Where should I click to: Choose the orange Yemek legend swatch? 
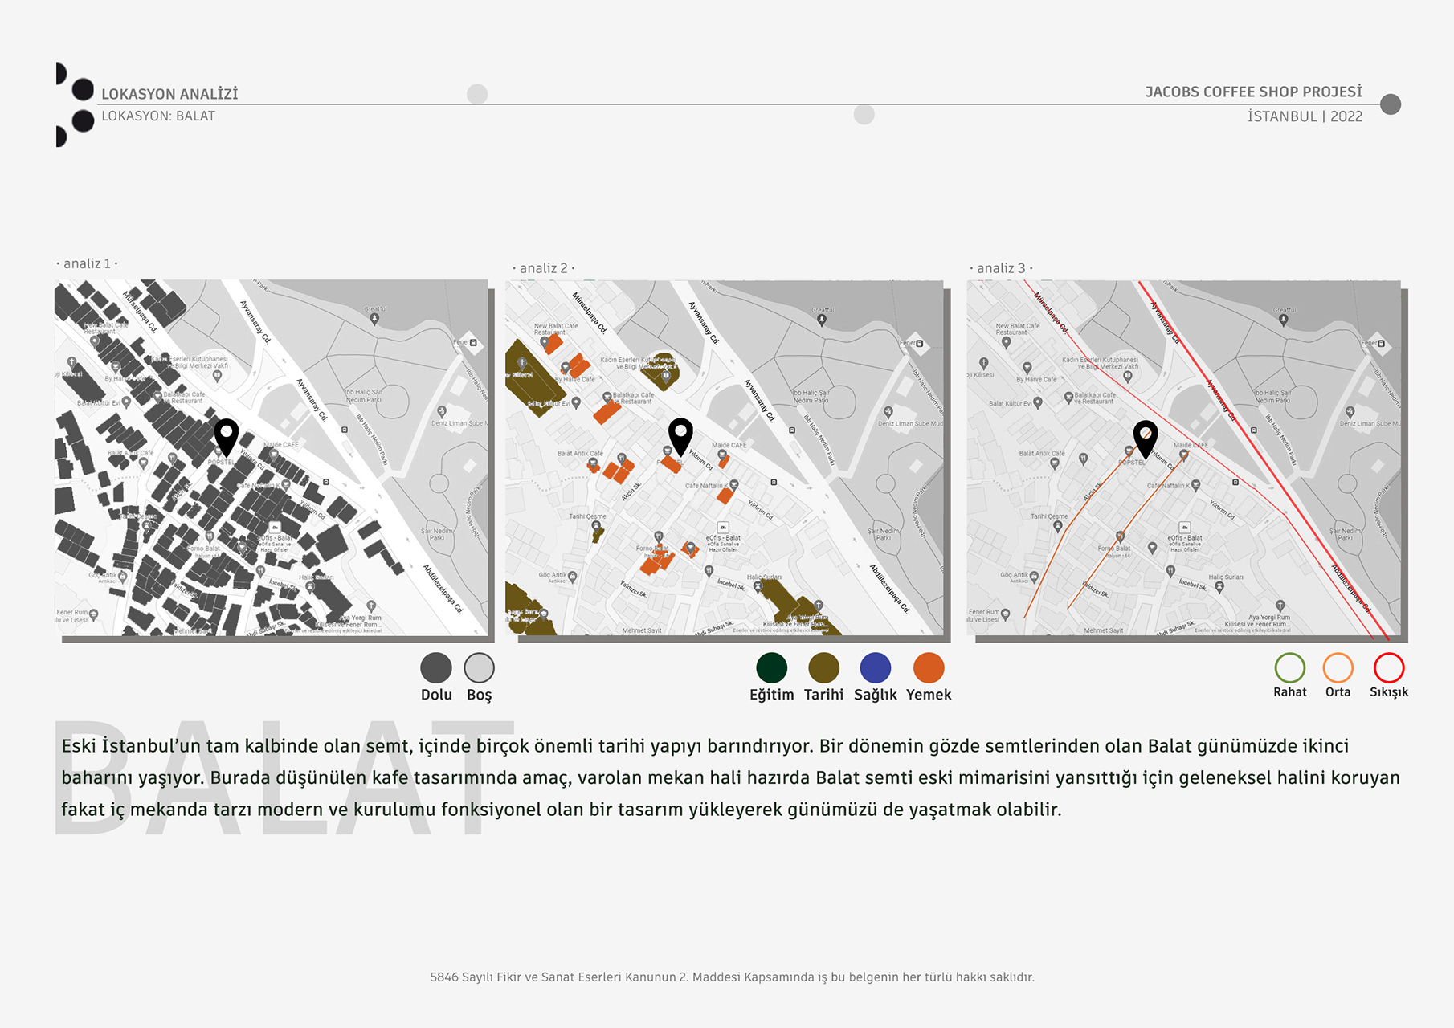pyautogui.click(x=929, y=668)
